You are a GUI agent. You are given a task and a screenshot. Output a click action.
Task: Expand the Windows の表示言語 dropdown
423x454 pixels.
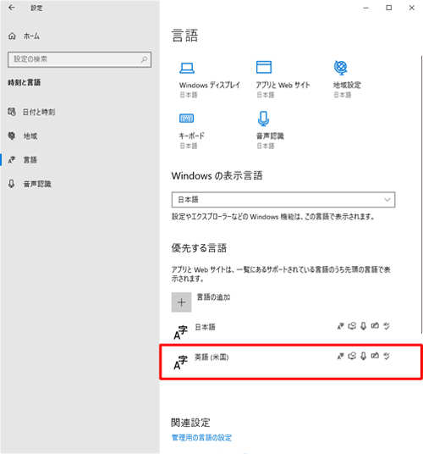(x=283, y=200)
